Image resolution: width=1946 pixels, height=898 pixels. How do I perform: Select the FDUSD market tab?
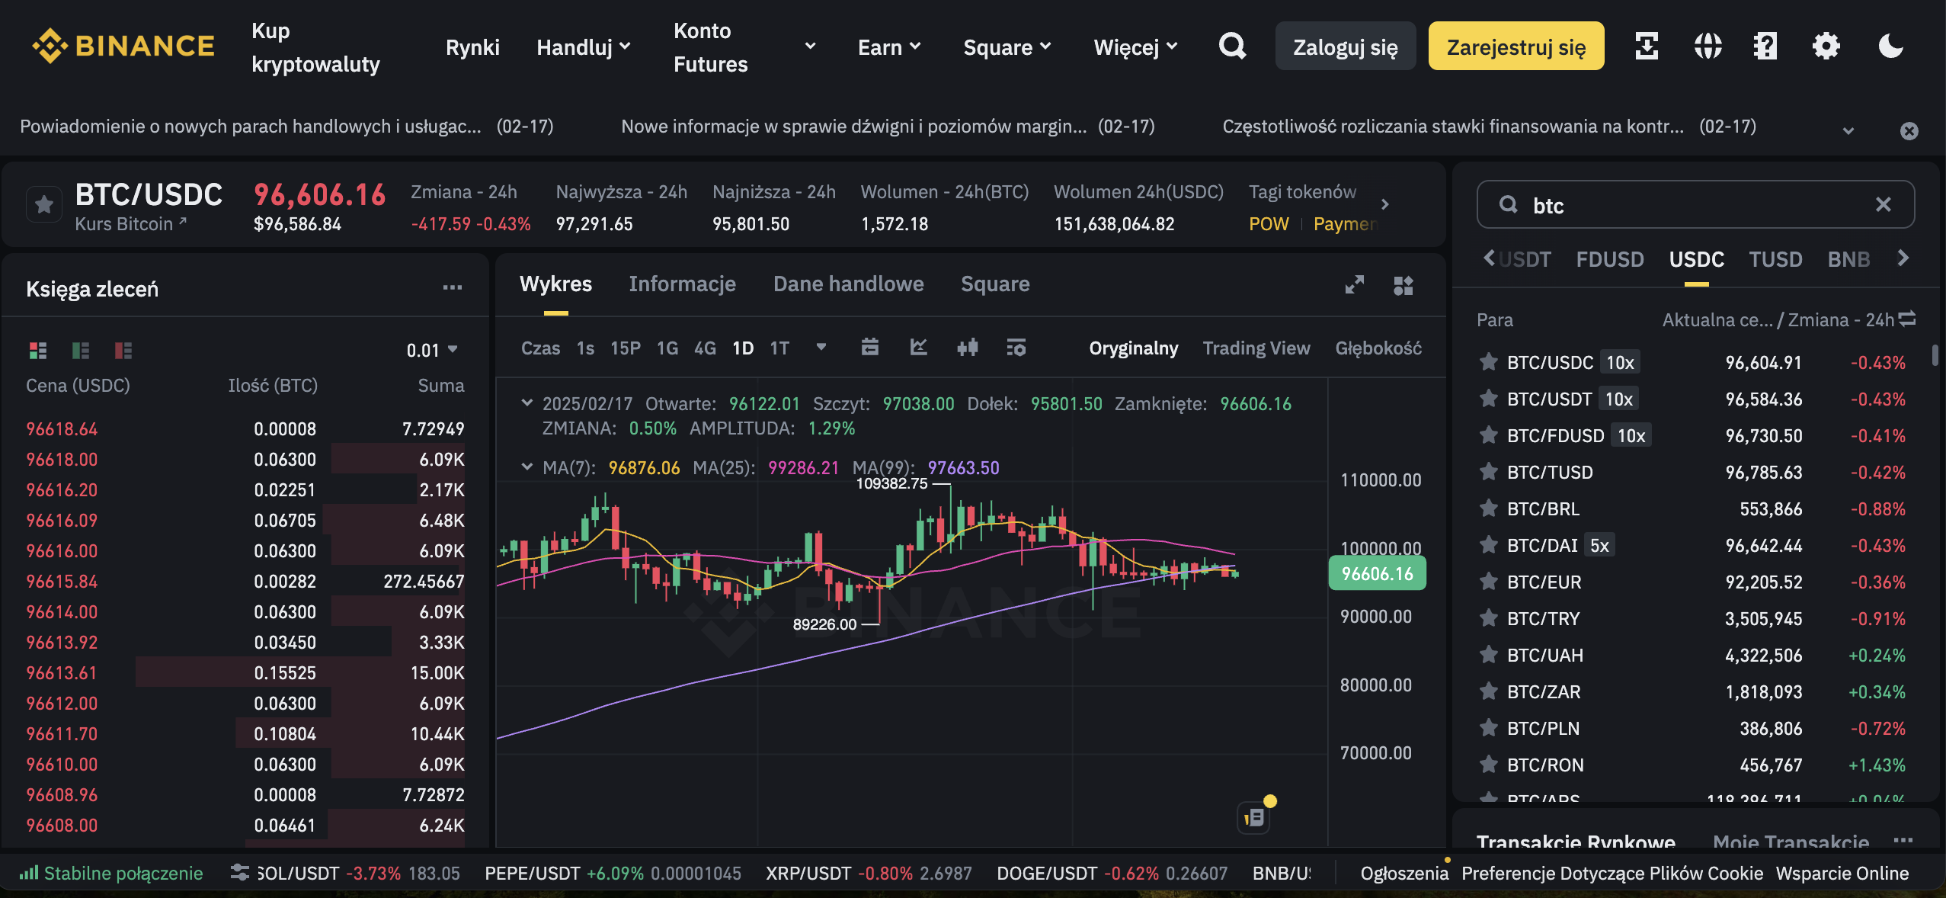(x=1609, y=259)
